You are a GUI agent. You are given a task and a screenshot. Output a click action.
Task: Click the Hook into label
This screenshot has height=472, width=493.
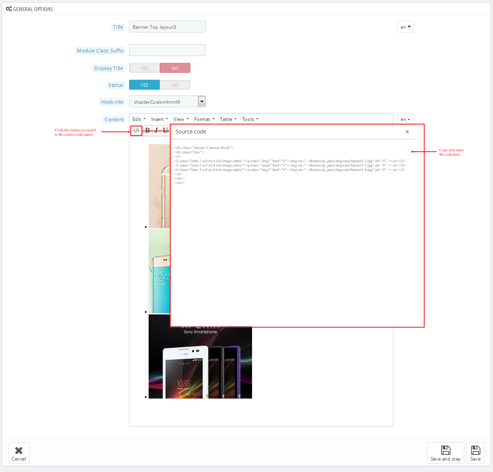pyautogui.click(x=112, y=102)
